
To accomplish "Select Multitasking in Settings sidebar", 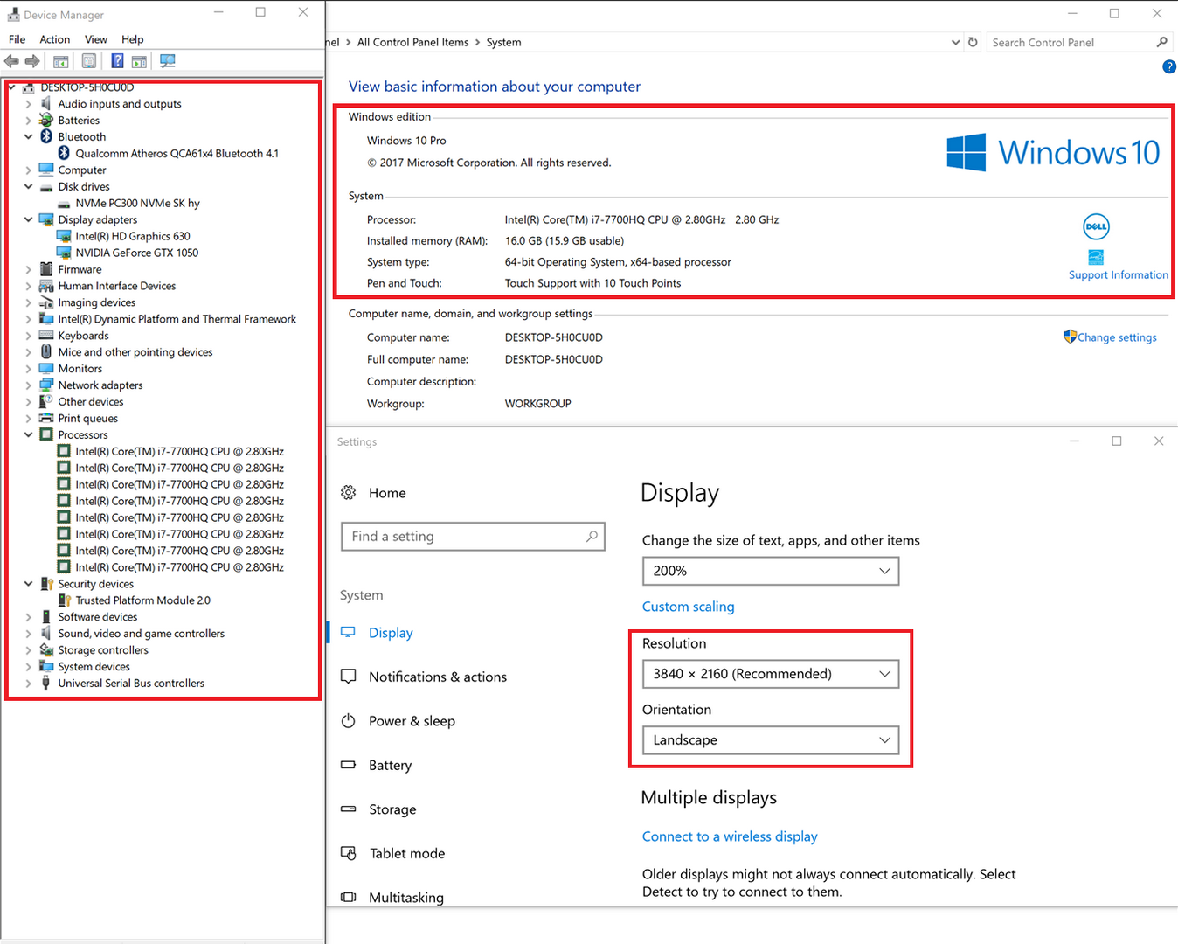I will point(406,898).
